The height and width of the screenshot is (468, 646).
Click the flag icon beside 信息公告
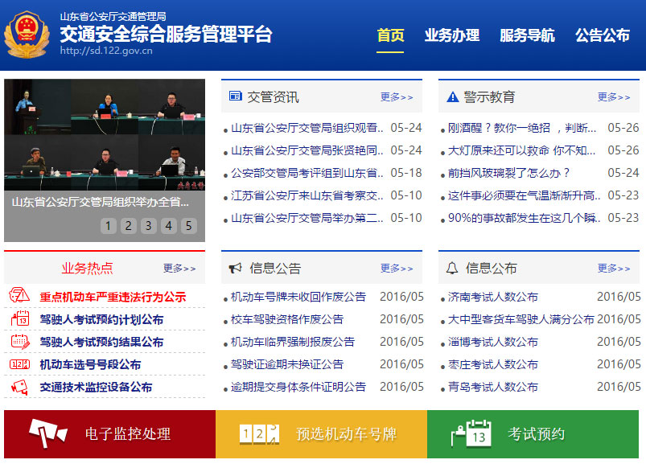point(235,267)
